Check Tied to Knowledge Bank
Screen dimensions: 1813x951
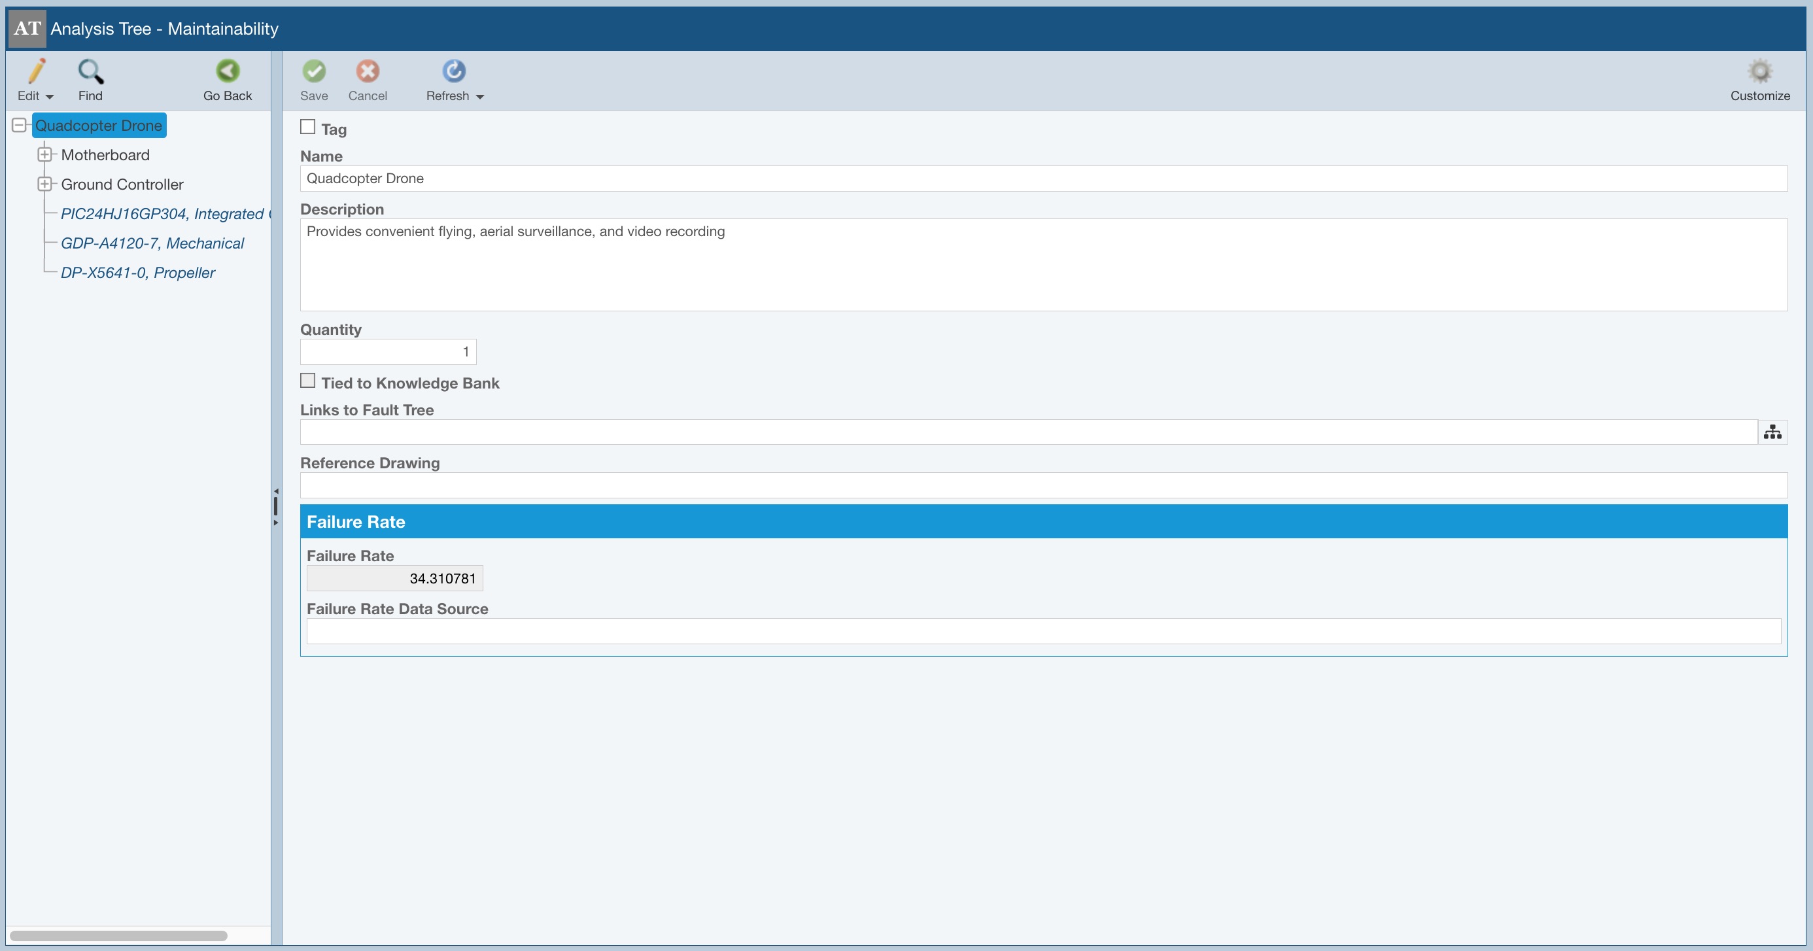pyautogui.click(x=307, y=381)
